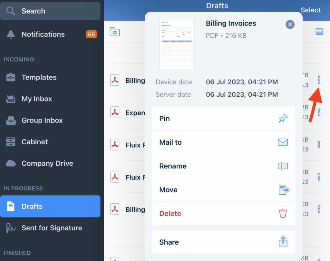Open the Group Inbox folder
The width and height of the screenshot is (330, 261).
[x=42, y=121]
